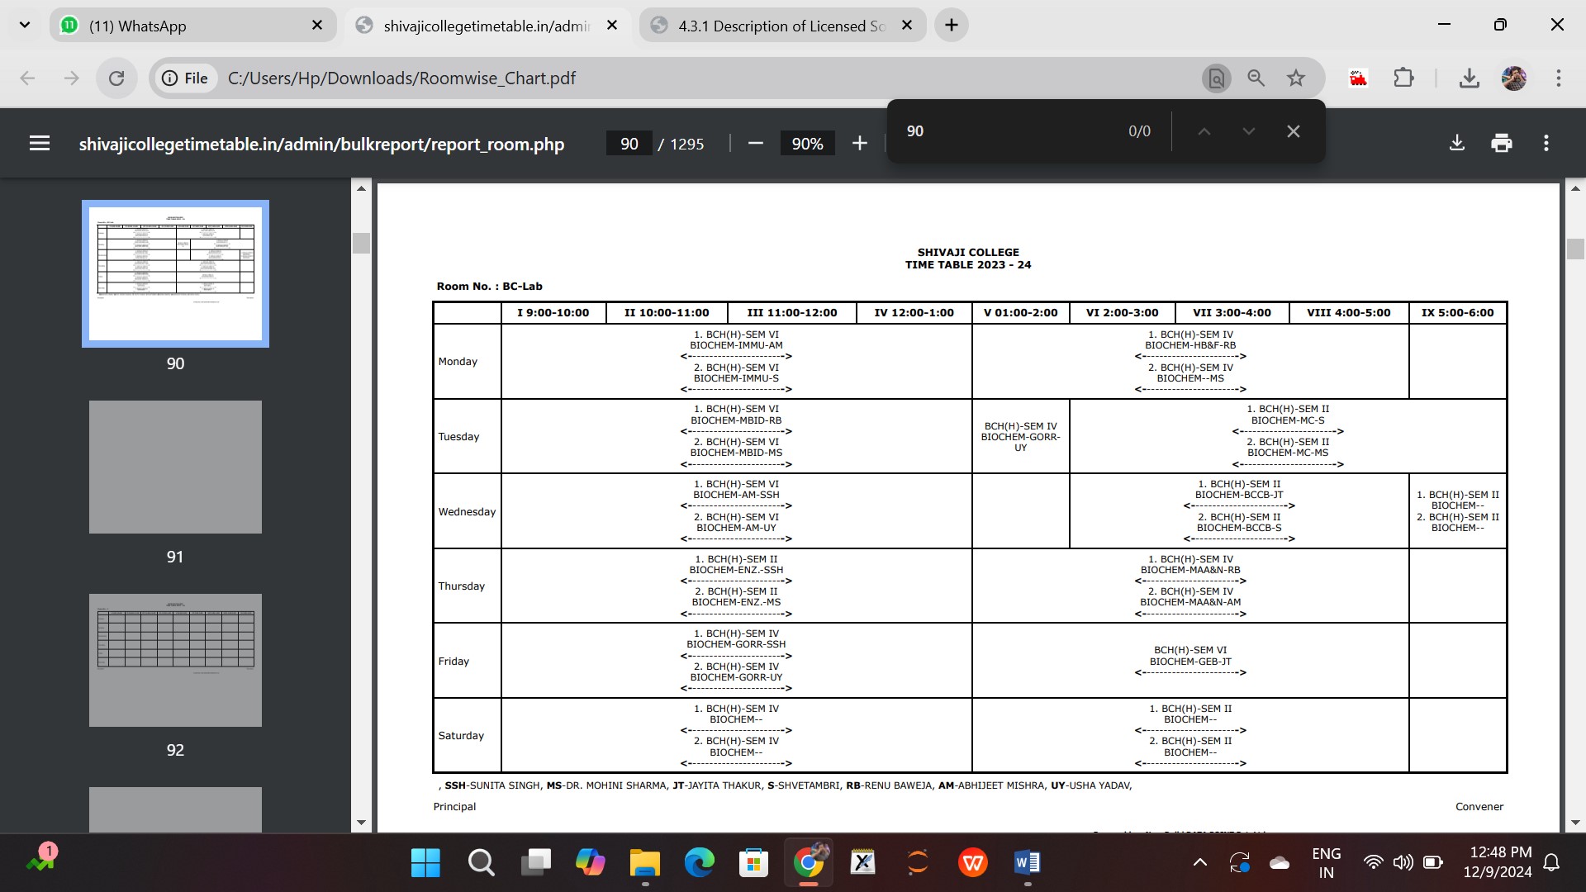Zoom in the PDF with plus button
1586x892 pixels.
point(860,144)
